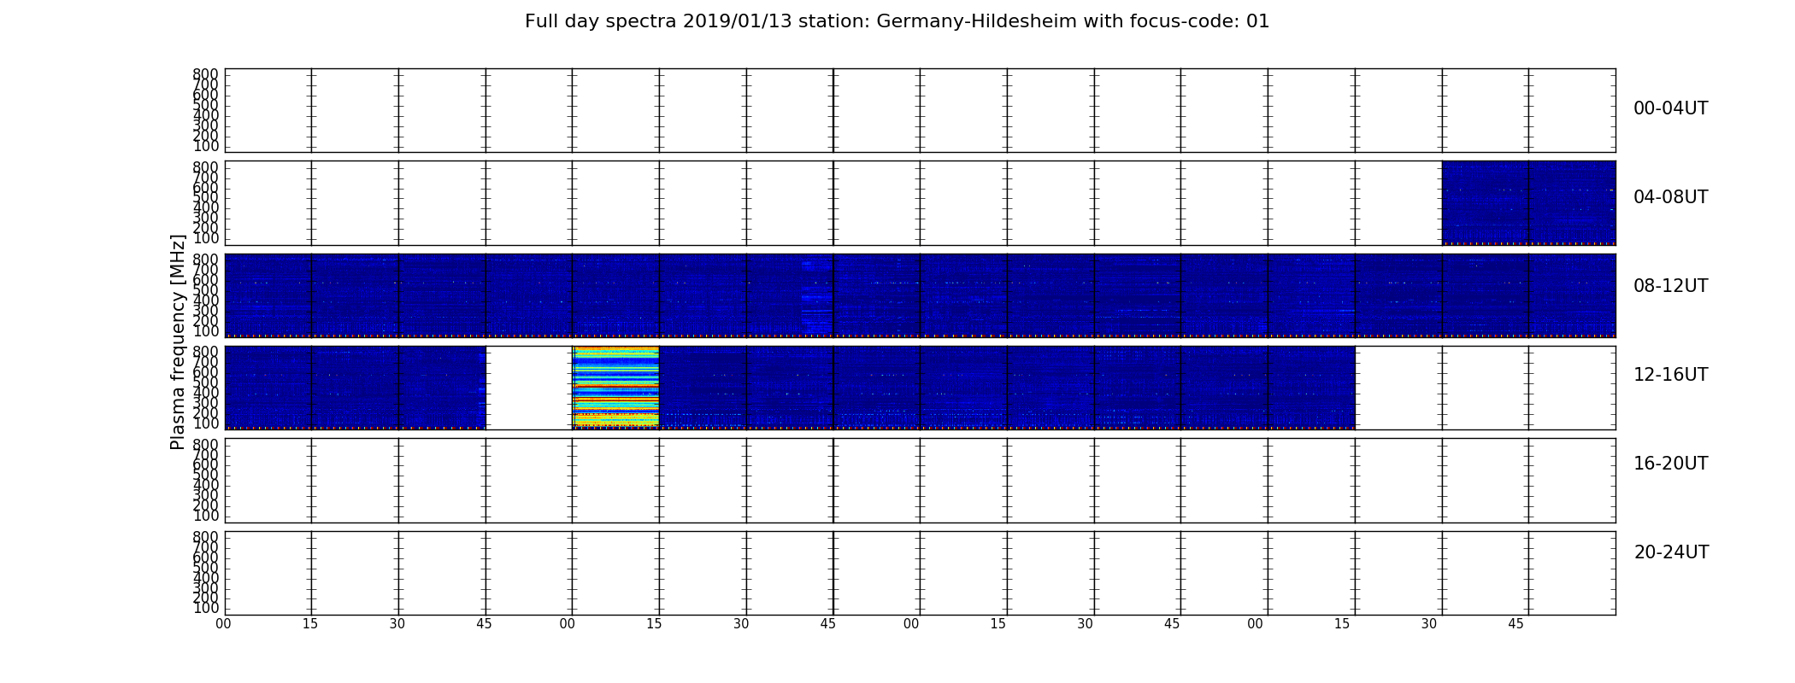The image size is (1795, 683).
Task: Click the blue spectrogram block in the 04-08UT panel
Action: coord(1528,202)
